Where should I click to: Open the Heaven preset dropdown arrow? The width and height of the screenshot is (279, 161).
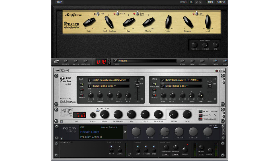[115, 61]
